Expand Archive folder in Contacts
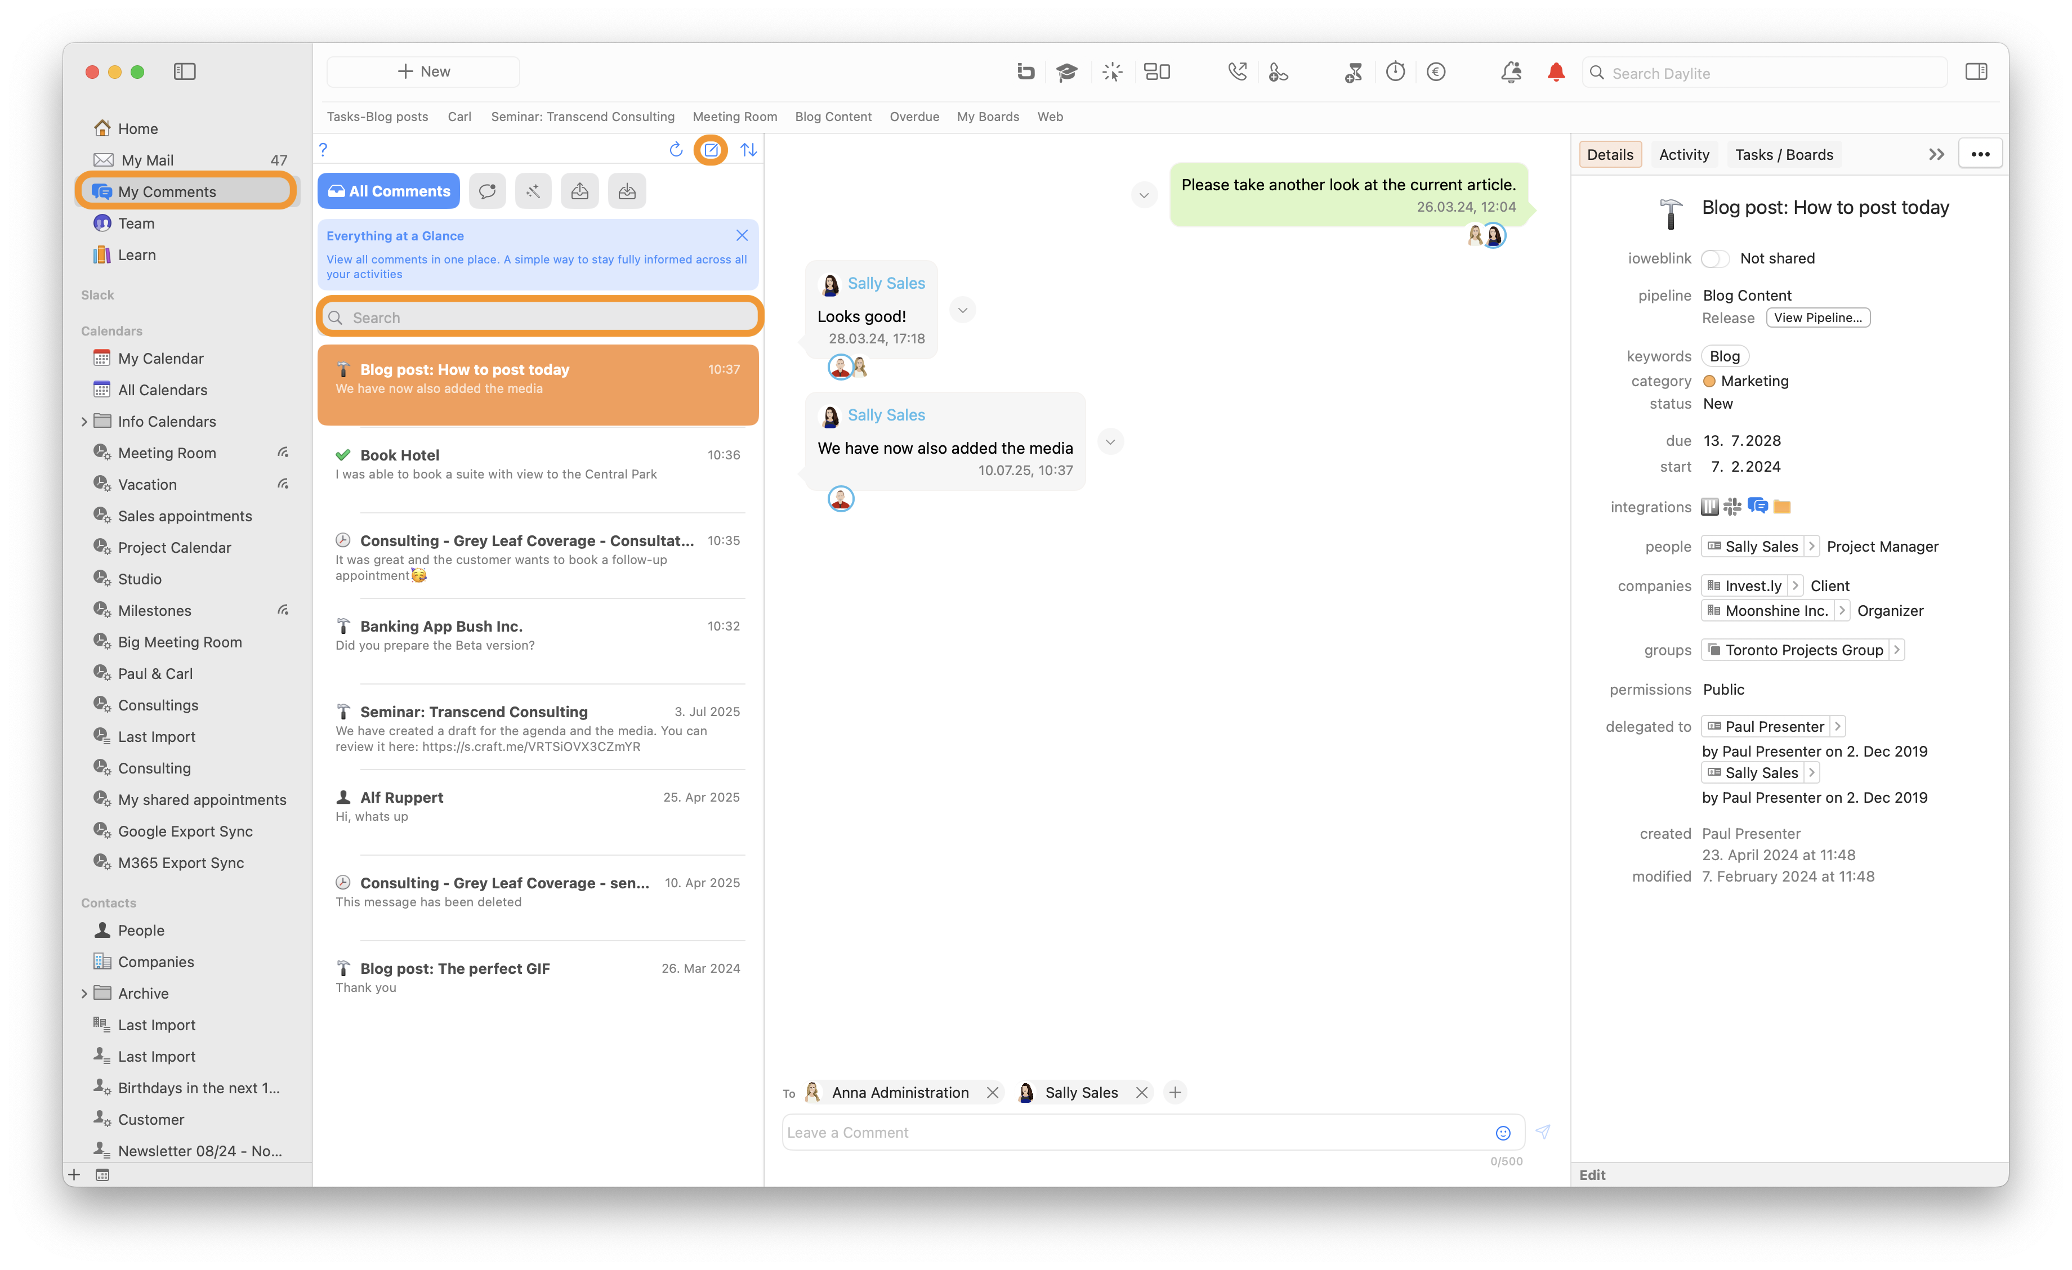The image size is (2072, 1270). (84, 994)
